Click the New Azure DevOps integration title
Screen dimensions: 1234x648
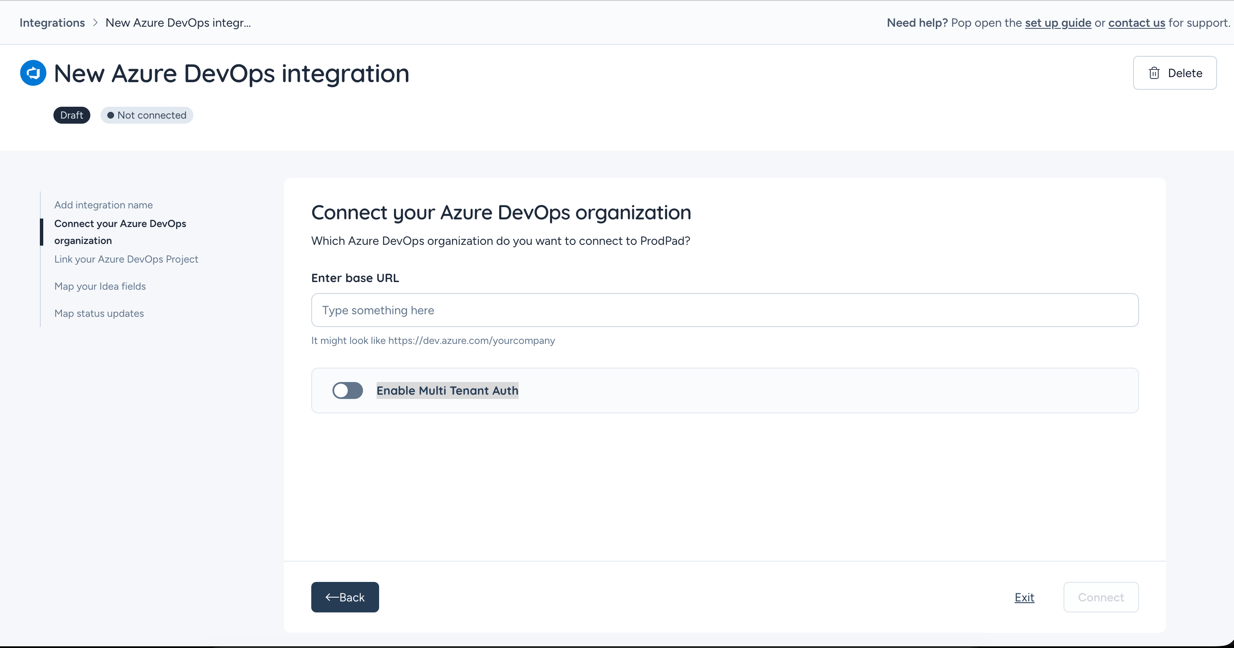coord(232,73)
